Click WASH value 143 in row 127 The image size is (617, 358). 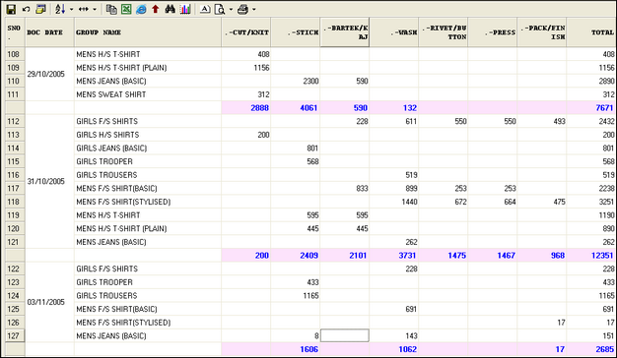click(411, 335)
